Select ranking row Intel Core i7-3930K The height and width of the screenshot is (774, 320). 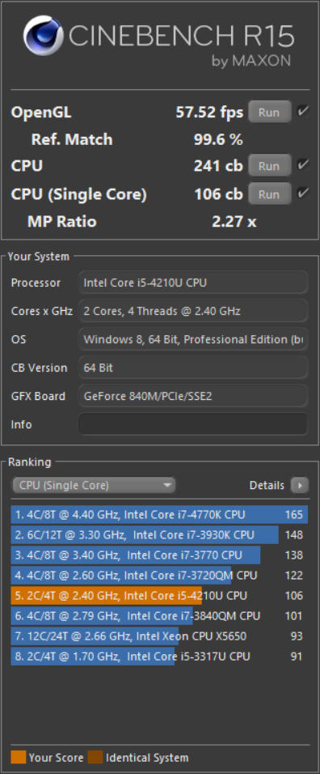[159, 535]
